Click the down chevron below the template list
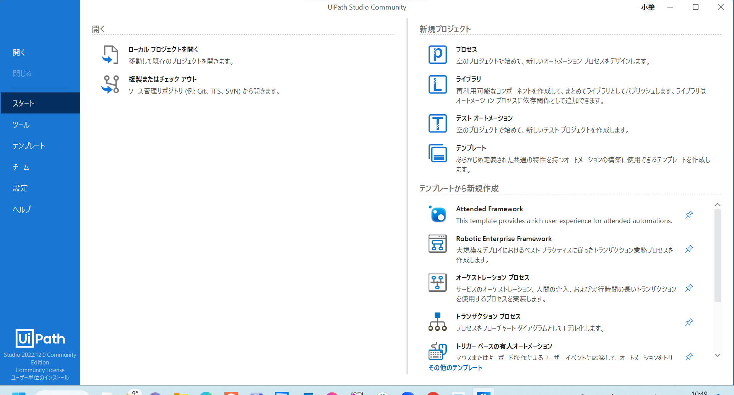 [x=718, y=355]
